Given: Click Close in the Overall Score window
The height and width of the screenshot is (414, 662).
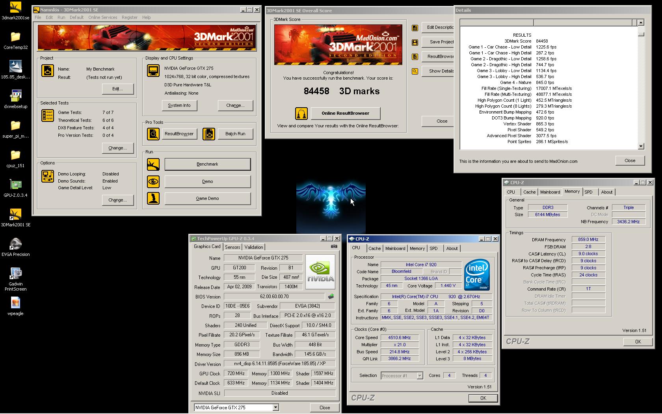Looking at the screenshot, I should pos(438,121).
